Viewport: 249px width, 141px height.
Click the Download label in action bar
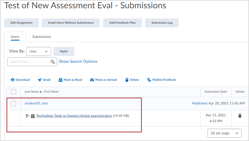pyautogui.click(x=23, y=80)
